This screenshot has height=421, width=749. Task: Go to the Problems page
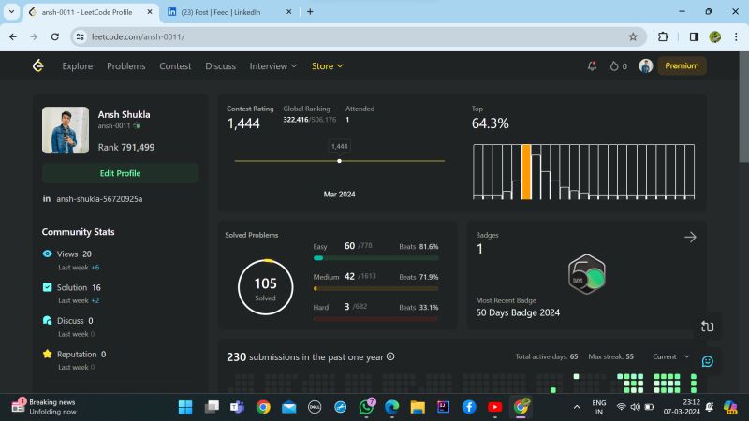tap(125, 65)
